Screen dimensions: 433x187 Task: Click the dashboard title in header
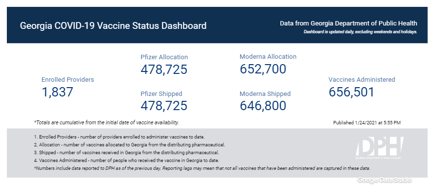coord(113,25)
